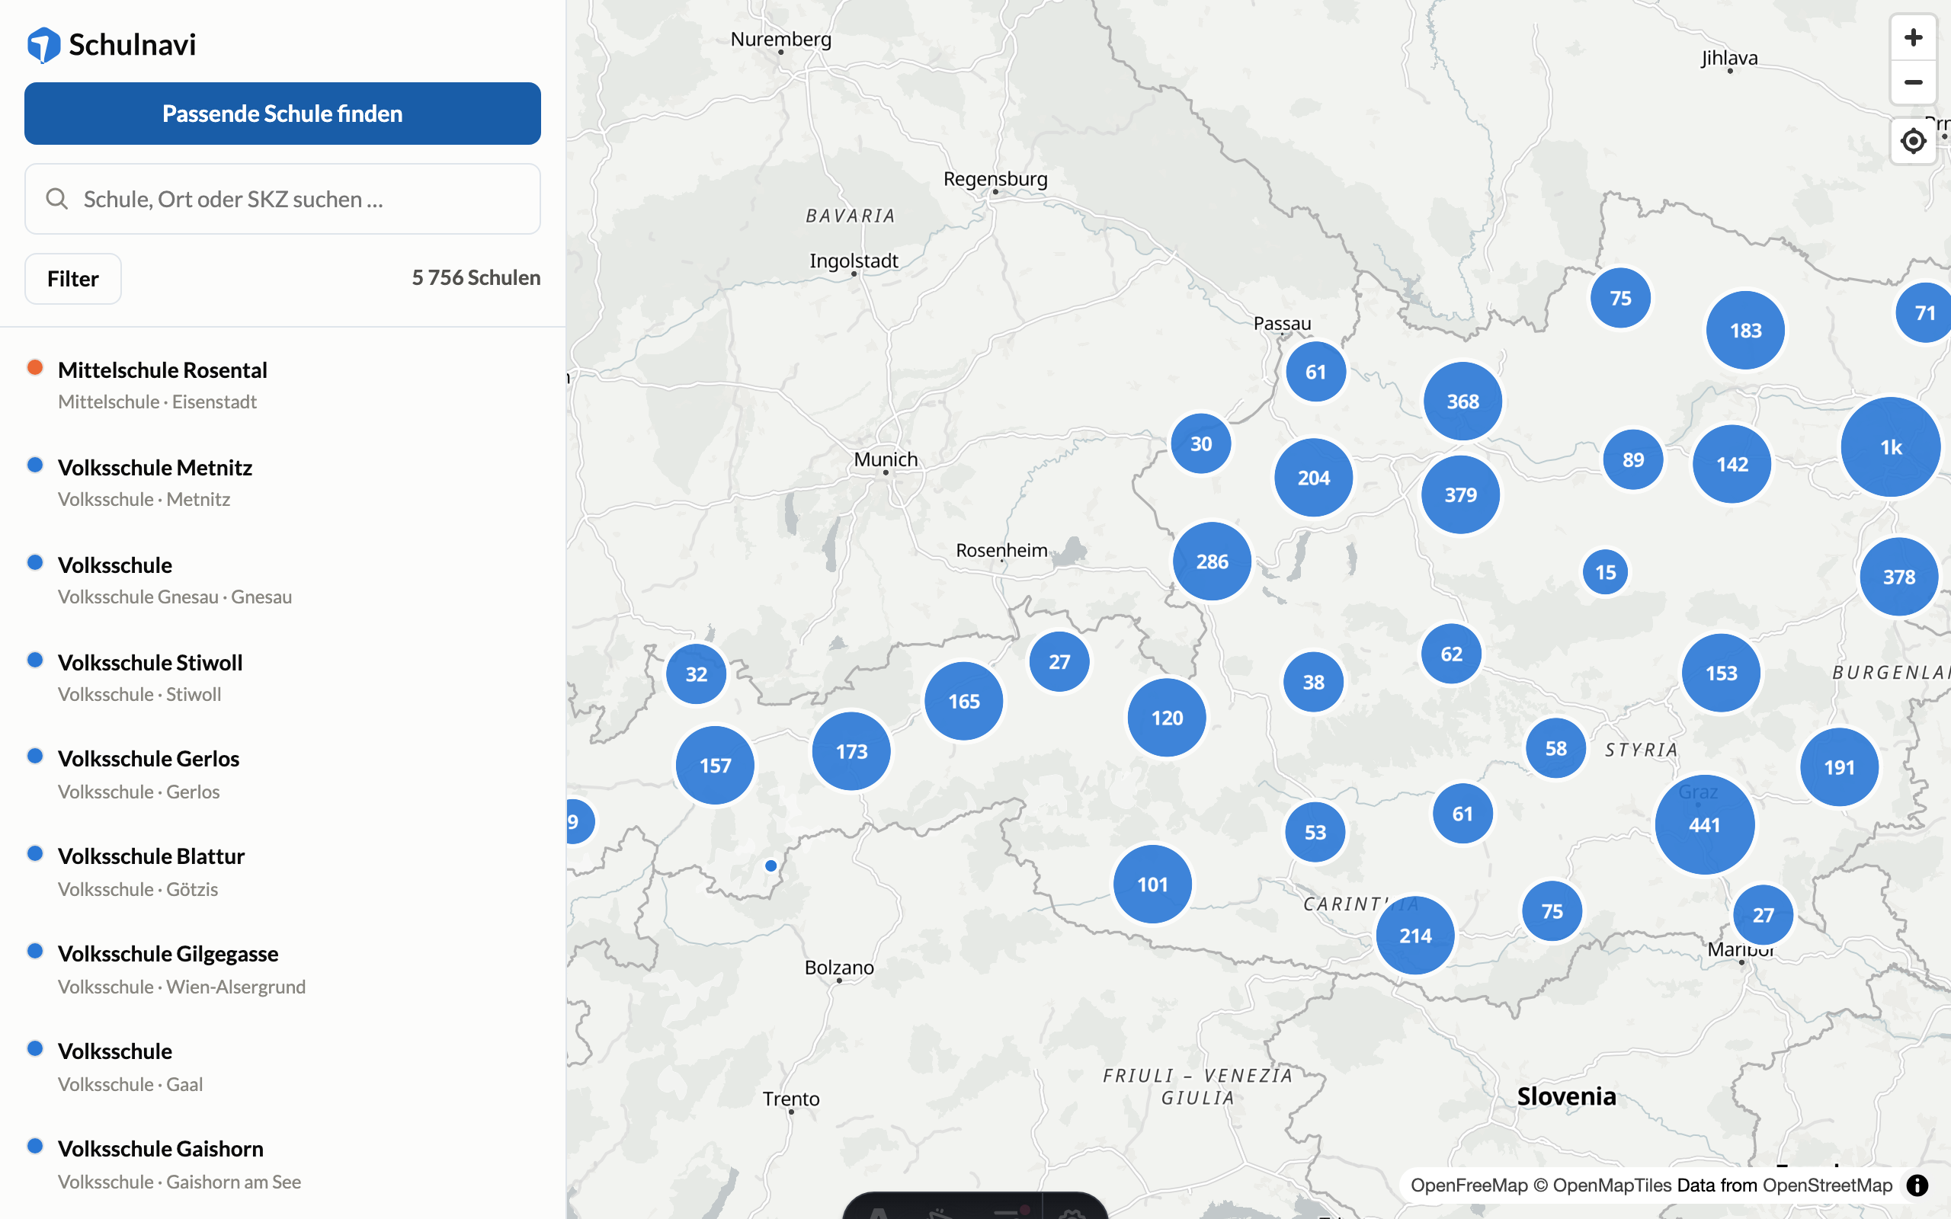1951x1219 pixels.
Task: Expand the 173 school cluster
Action: click(x=851, y=751)
